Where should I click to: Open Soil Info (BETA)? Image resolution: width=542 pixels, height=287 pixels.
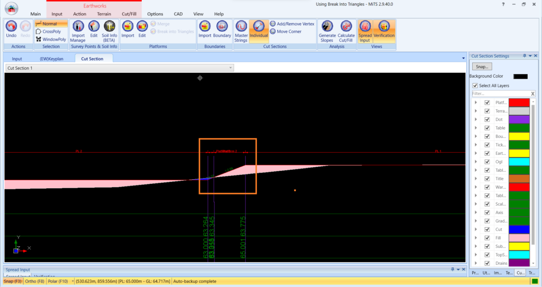point(109,31)
